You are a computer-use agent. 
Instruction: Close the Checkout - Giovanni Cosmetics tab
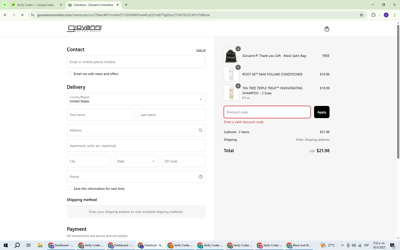point(117,5)
